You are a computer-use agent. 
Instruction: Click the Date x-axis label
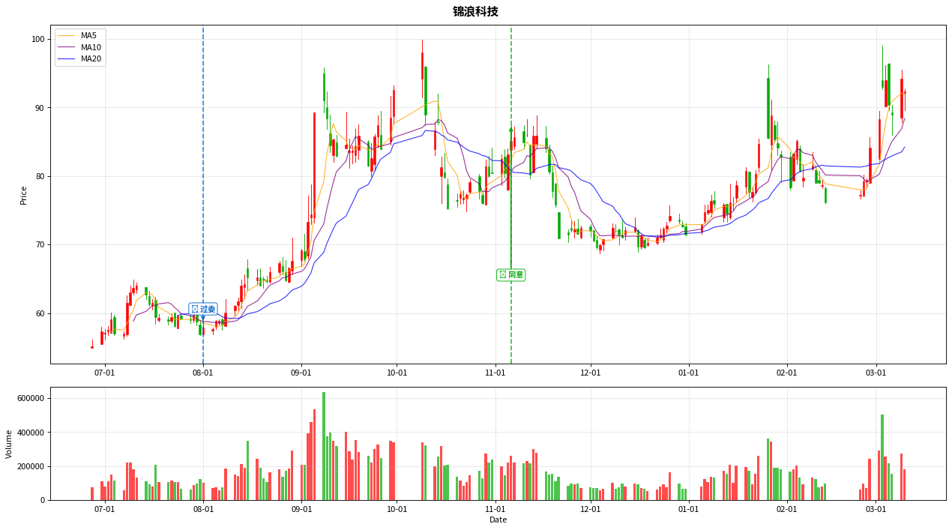pyautogui.click(x=498, y=520)
